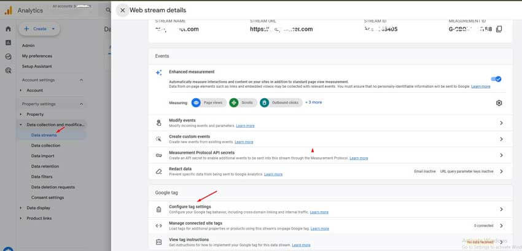The image size is (522, 251).
Task: Click the Measurement Protocol key icon
Action: pos(159,155)
